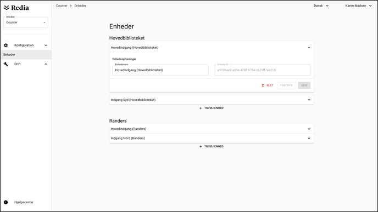This screenshot has height=212, width=378.
Task: Click the Drift wrench icon
Action: (x=6, y=64)
